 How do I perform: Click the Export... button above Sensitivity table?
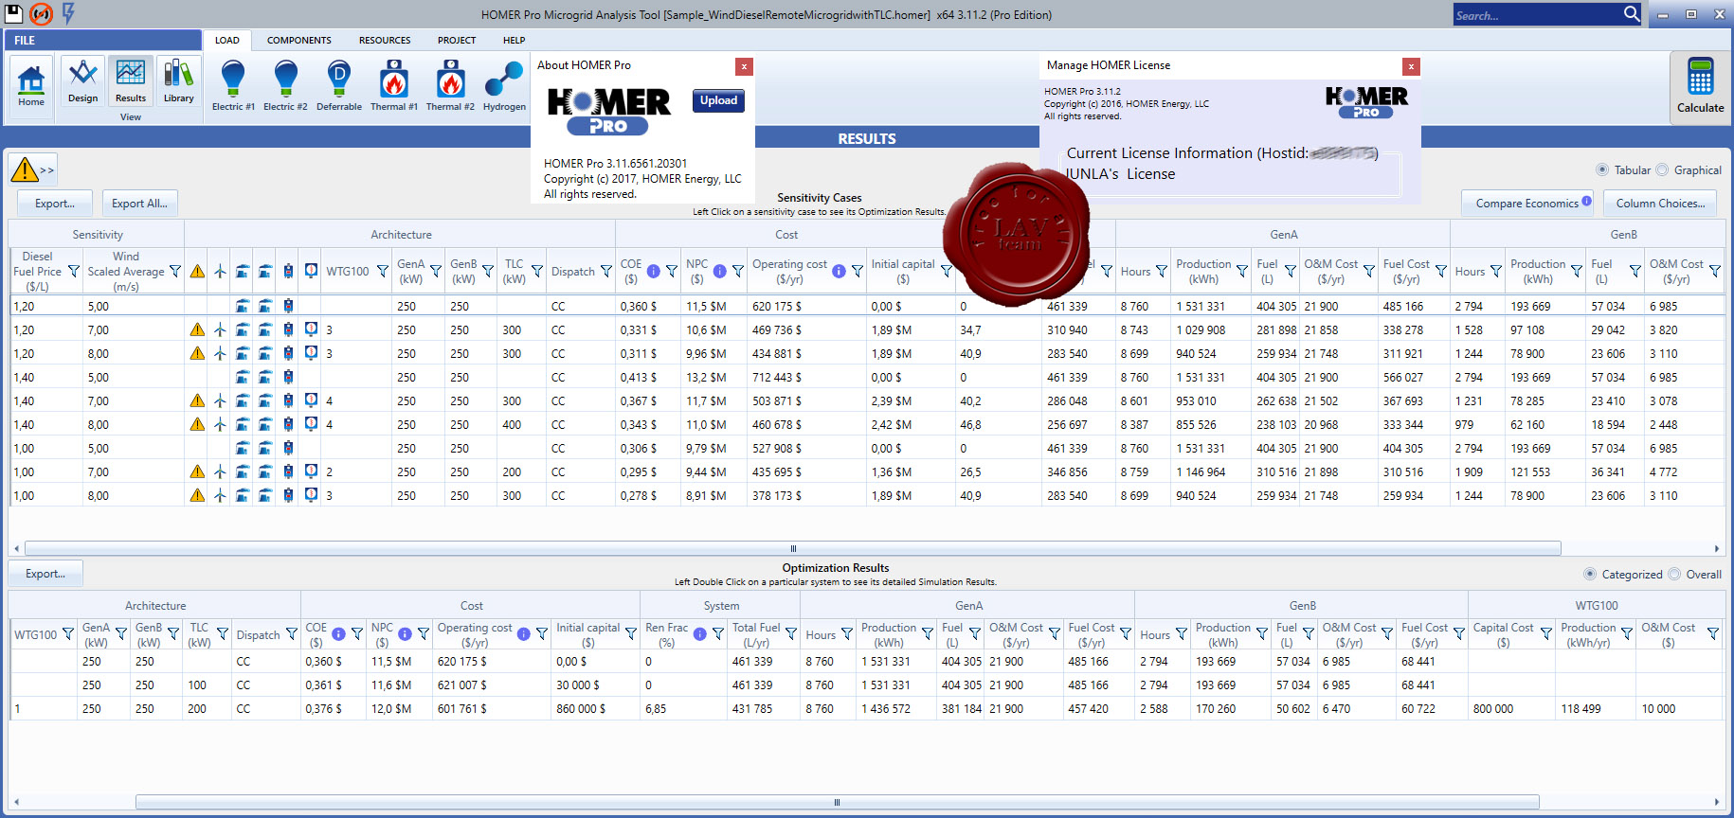tap(55, 204)
